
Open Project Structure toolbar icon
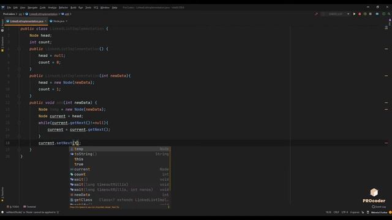[x=377, y=14]
